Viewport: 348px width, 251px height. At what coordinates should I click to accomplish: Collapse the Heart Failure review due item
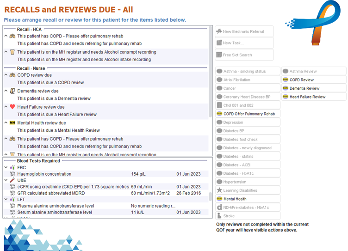[6, 107]
